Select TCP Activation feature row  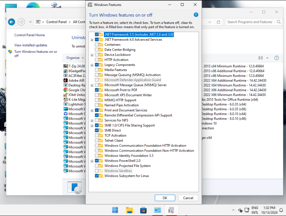[x=115, y=135]
